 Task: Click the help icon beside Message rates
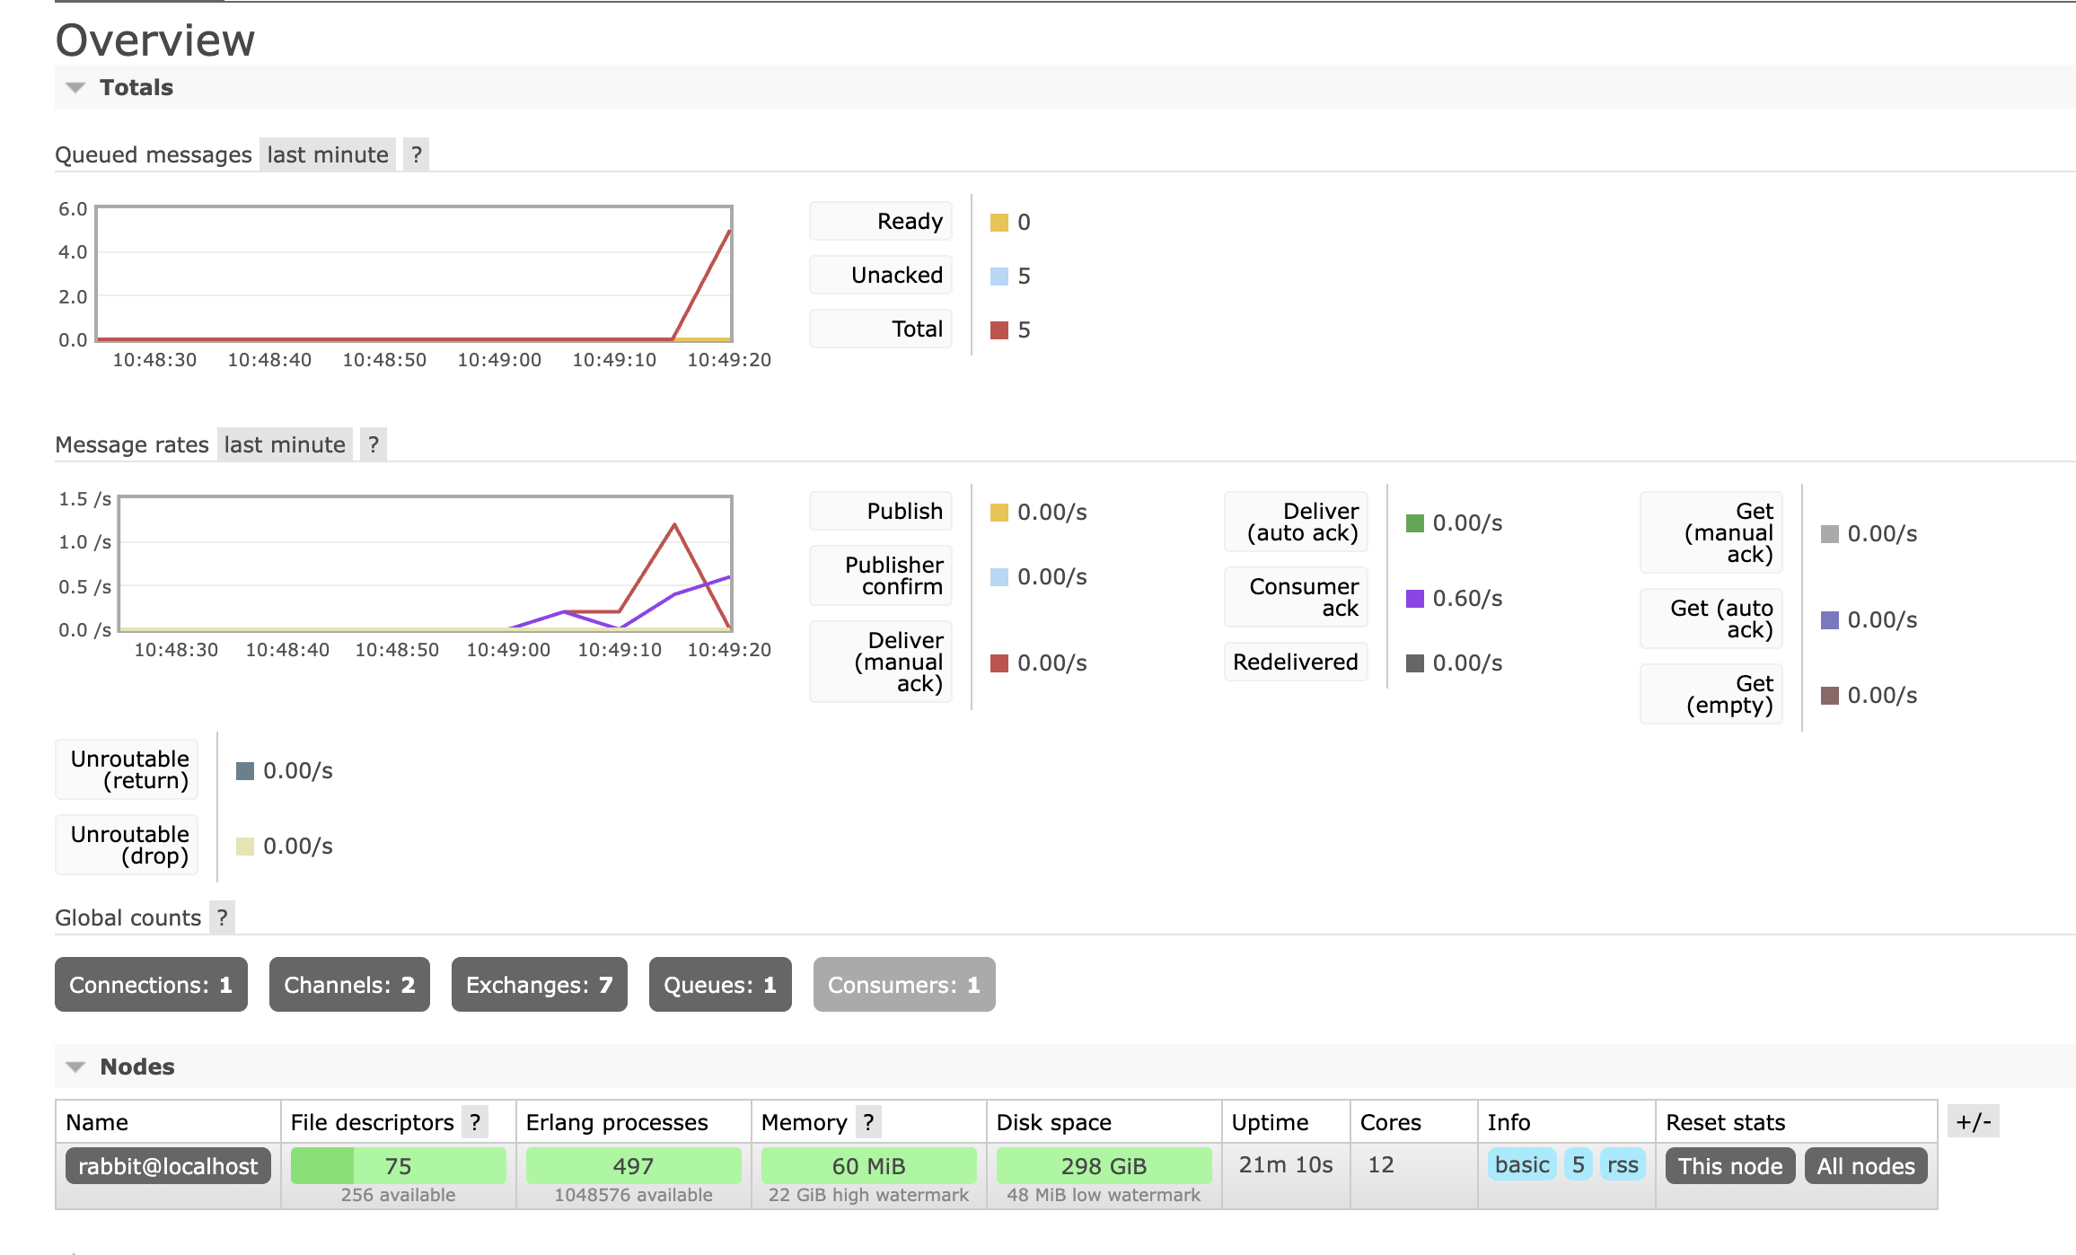[374, 444]
